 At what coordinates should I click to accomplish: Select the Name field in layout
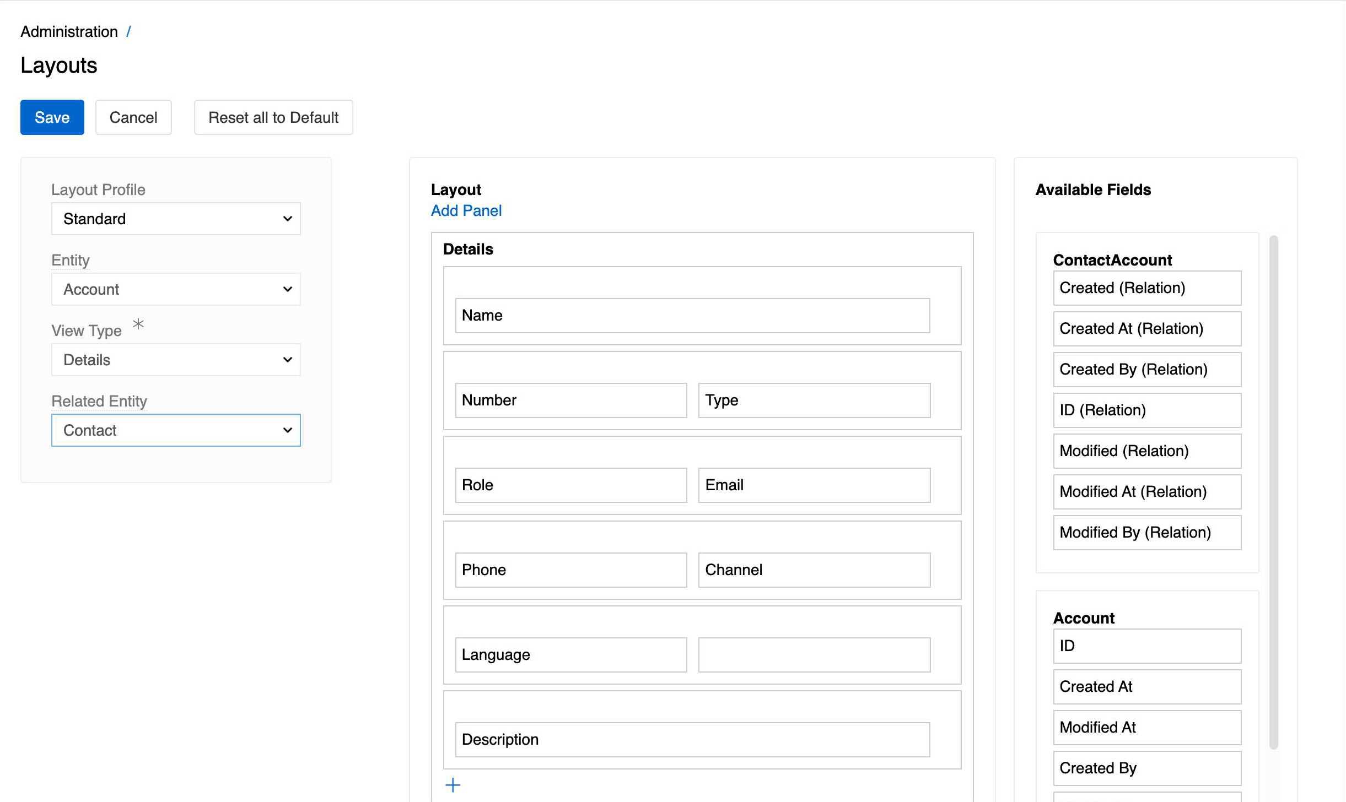click(x=692, y=316)
